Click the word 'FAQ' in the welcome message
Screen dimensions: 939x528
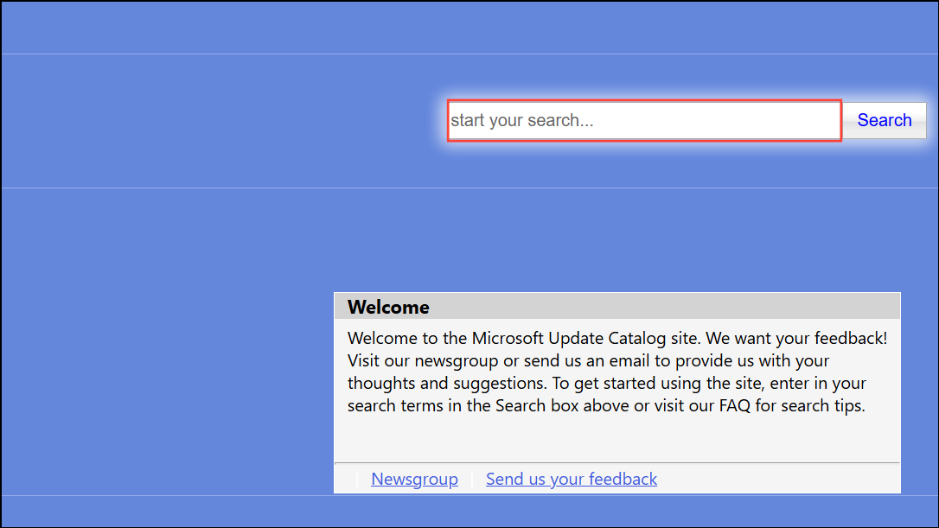point(734,405)
